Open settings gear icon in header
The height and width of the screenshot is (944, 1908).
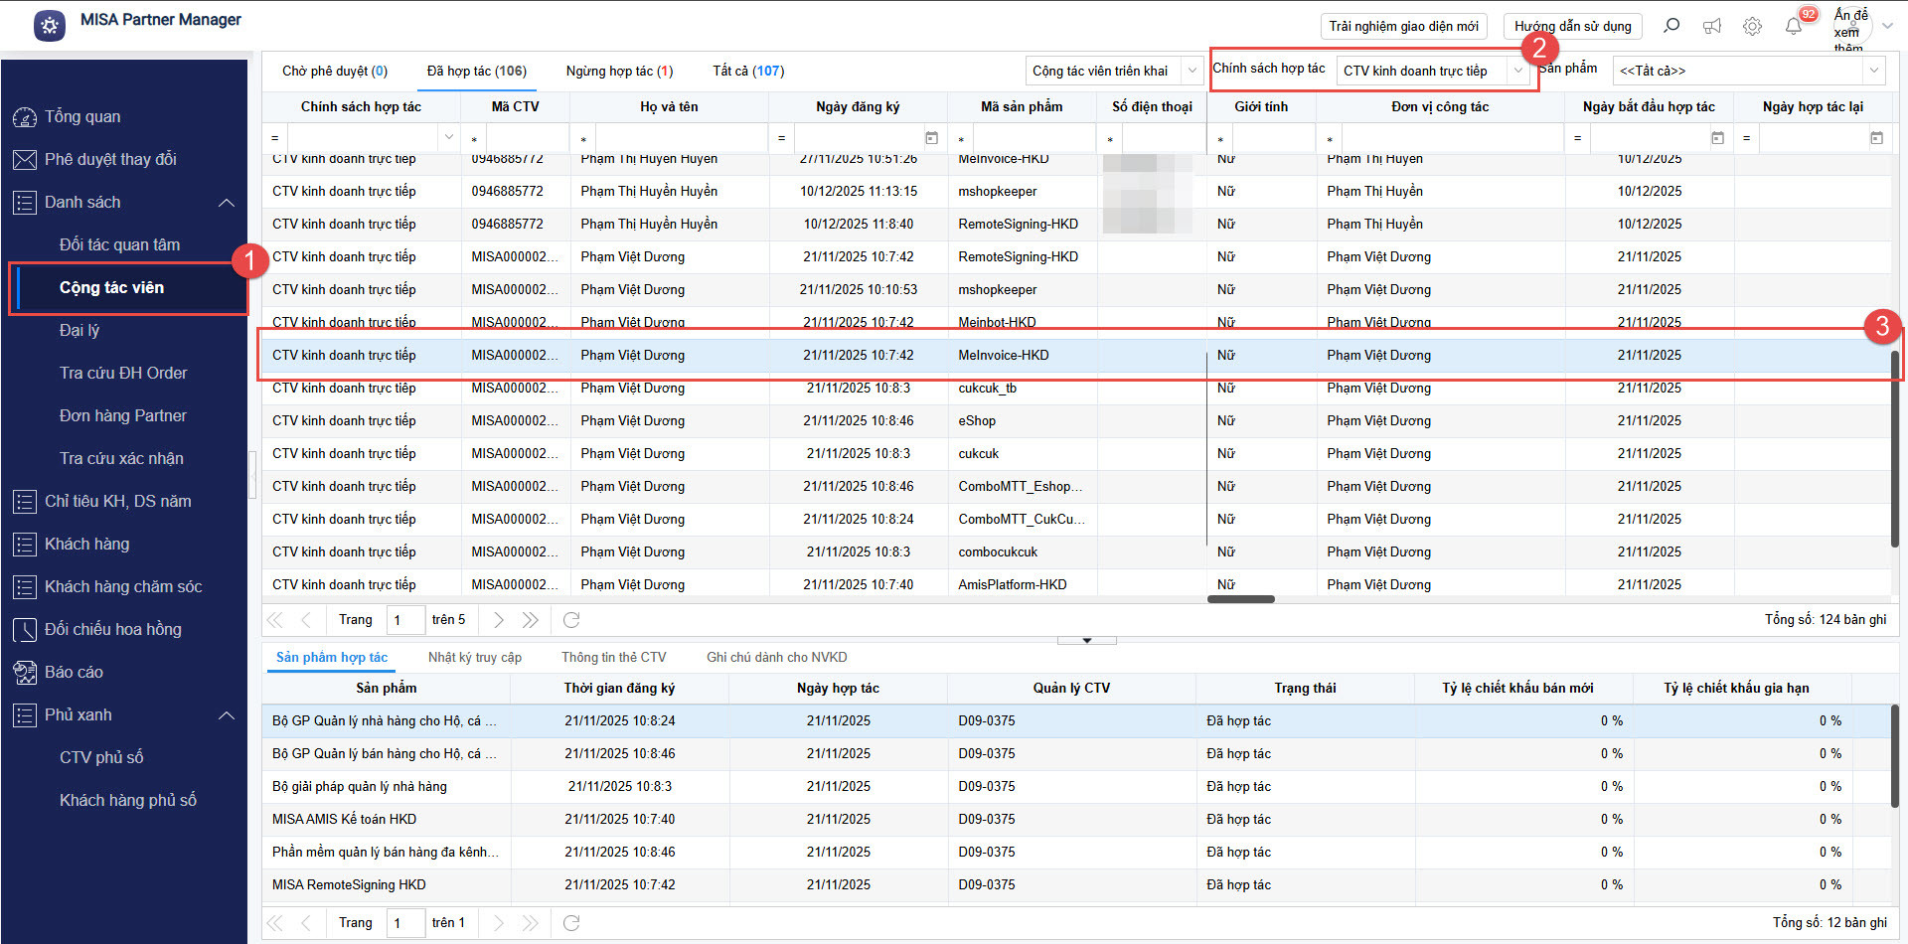(1752, 26)
